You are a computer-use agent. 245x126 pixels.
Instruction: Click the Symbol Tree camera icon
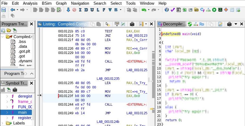pos(15,90)
